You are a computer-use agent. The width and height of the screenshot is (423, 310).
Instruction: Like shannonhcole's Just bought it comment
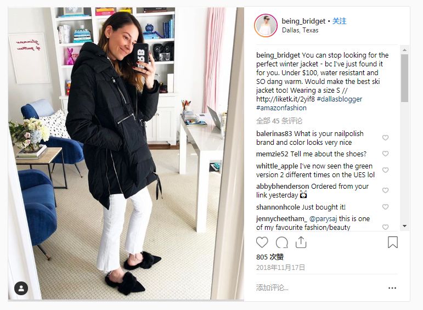385,207
